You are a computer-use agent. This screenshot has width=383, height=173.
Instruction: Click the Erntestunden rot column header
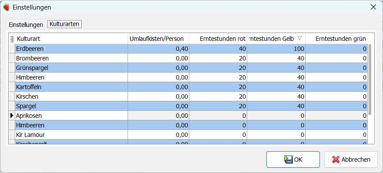[218, 39]
